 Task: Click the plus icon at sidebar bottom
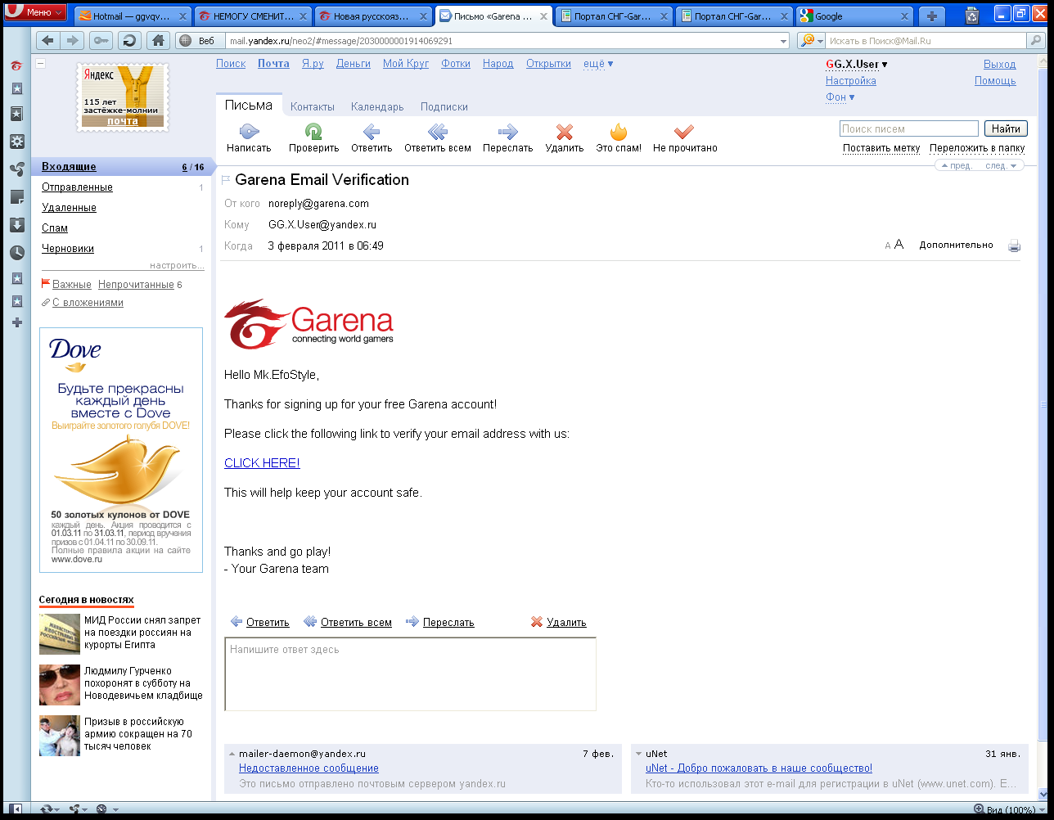(x=16, y=322)
